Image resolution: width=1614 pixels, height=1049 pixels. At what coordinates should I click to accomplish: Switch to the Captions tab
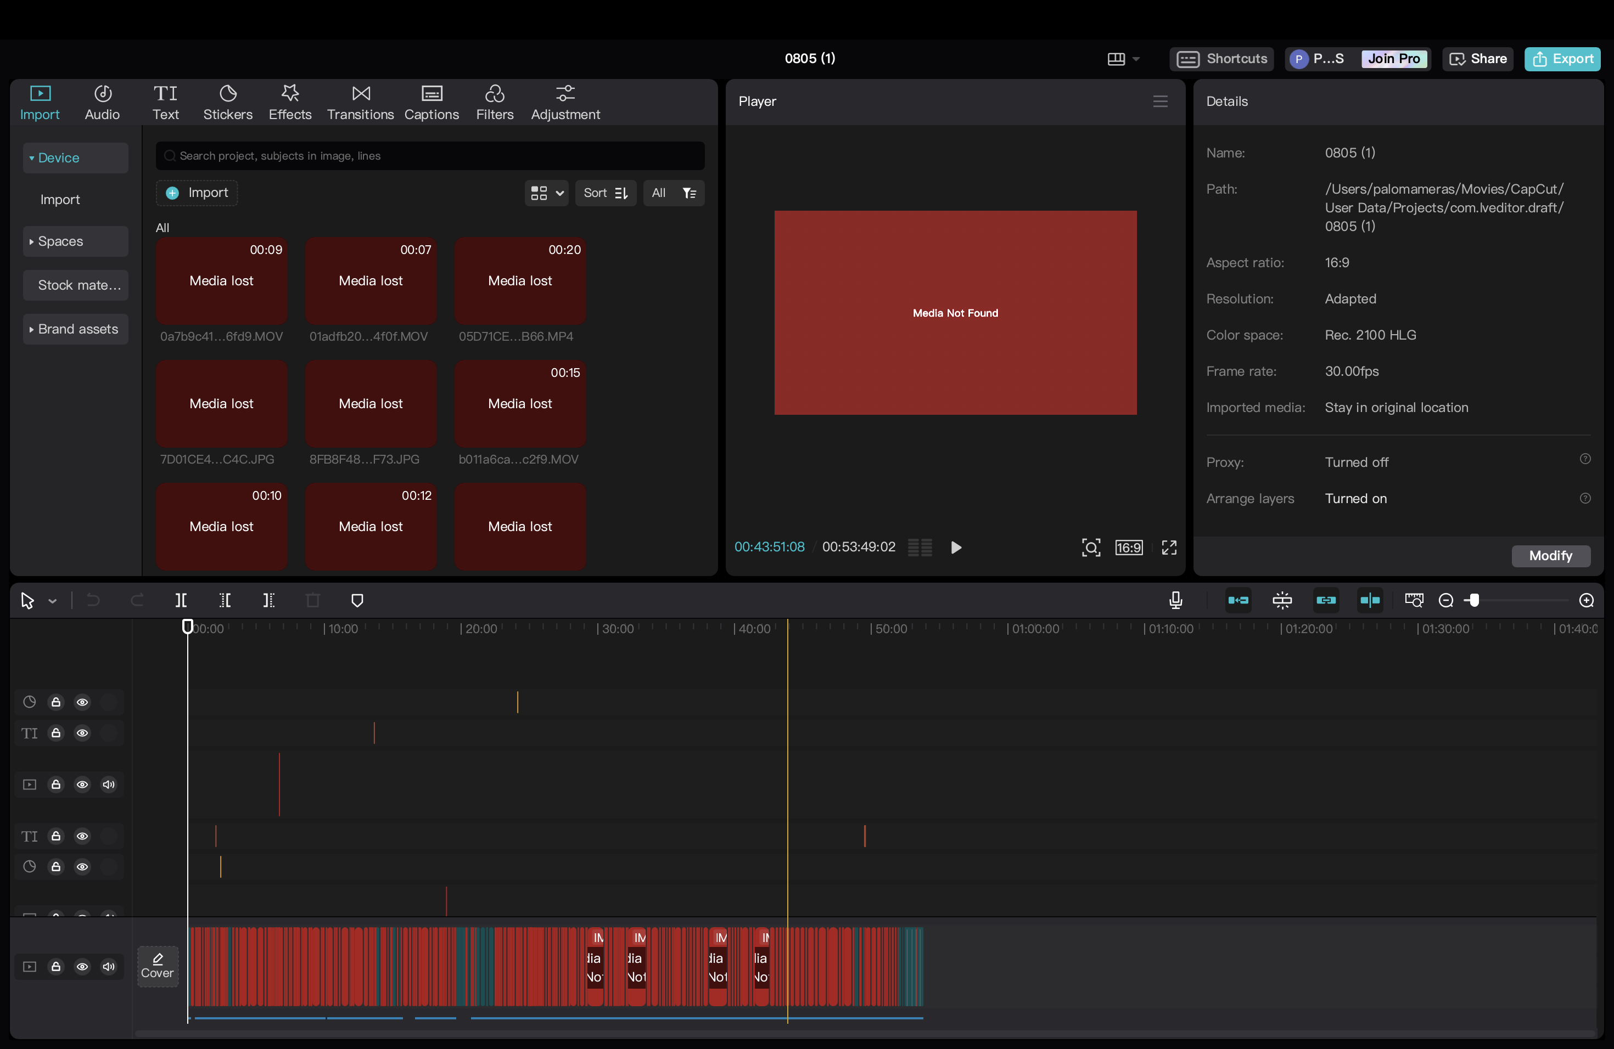click(x=431, y=103)
